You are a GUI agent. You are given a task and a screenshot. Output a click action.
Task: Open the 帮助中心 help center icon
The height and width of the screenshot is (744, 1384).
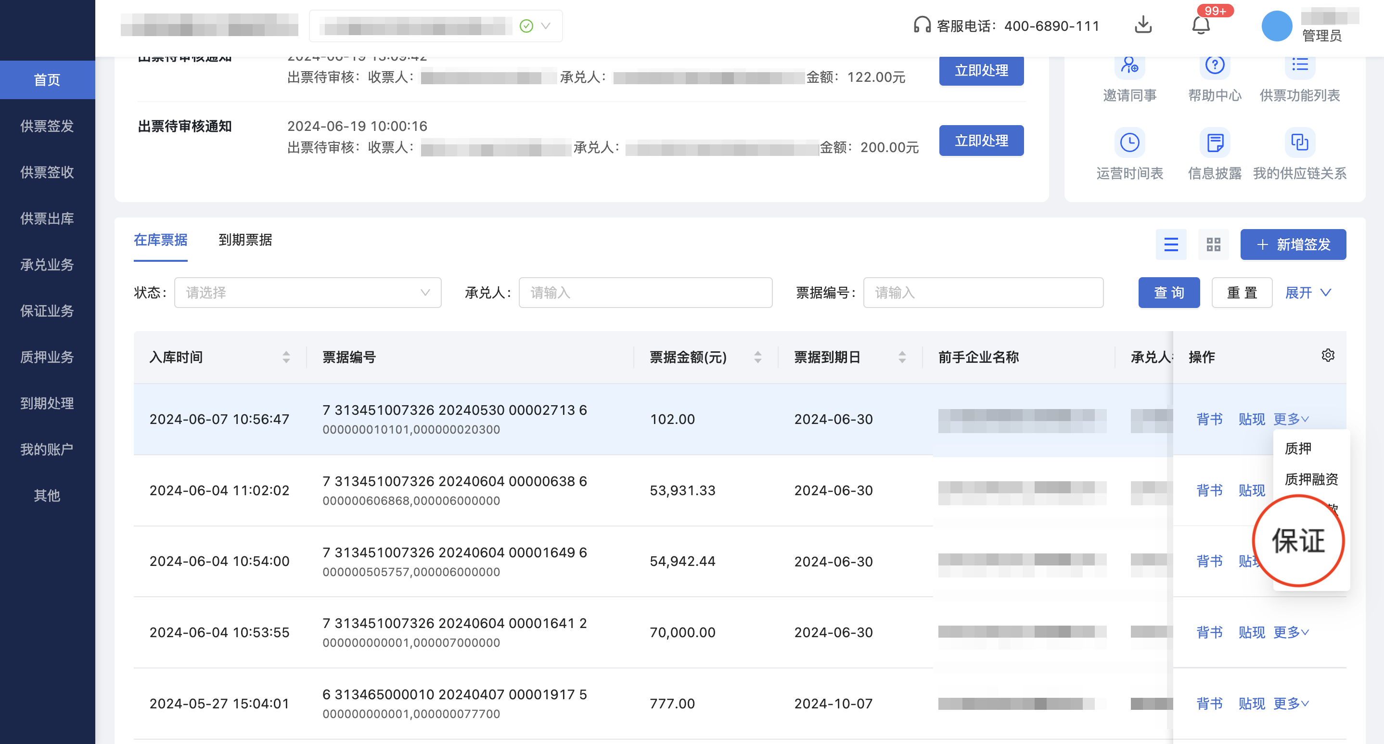(1214, 67)
